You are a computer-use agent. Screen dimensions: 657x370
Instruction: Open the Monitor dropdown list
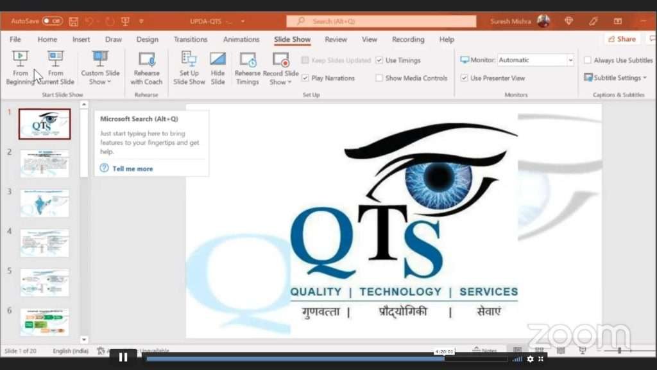(x=570, y=60)
